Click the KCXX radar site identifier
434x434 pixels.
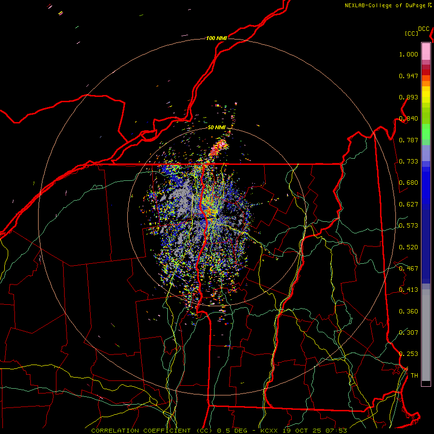coord(269,431)
